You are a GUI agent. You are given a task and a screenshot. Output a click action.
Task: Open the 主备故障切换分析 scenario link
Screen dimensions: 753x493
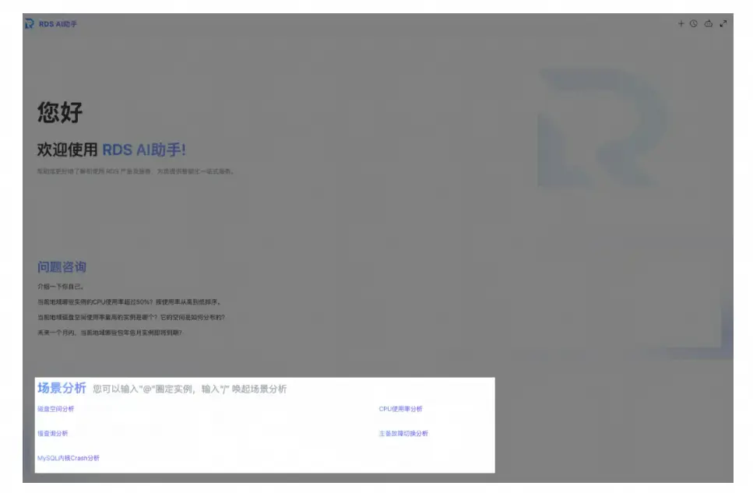(403, 433)
